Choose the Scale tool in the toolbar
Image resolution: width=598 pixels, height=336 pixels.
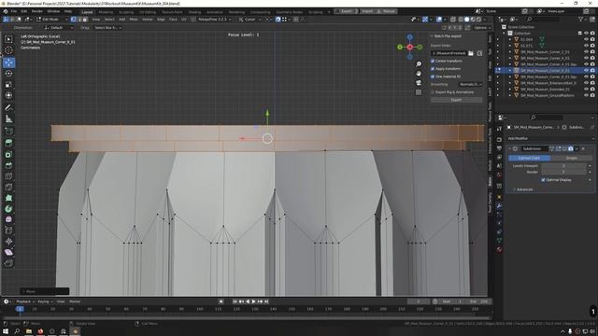coord(8,84)
